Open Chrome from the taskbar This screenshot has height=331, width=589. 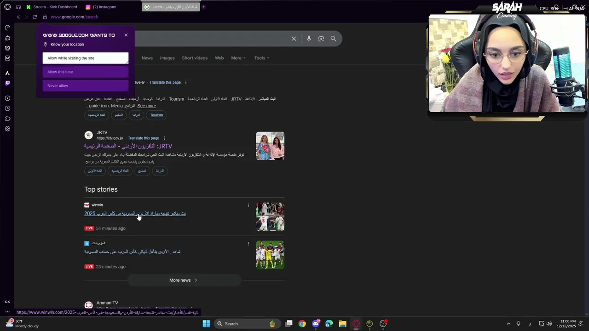(x=302, y=324)
